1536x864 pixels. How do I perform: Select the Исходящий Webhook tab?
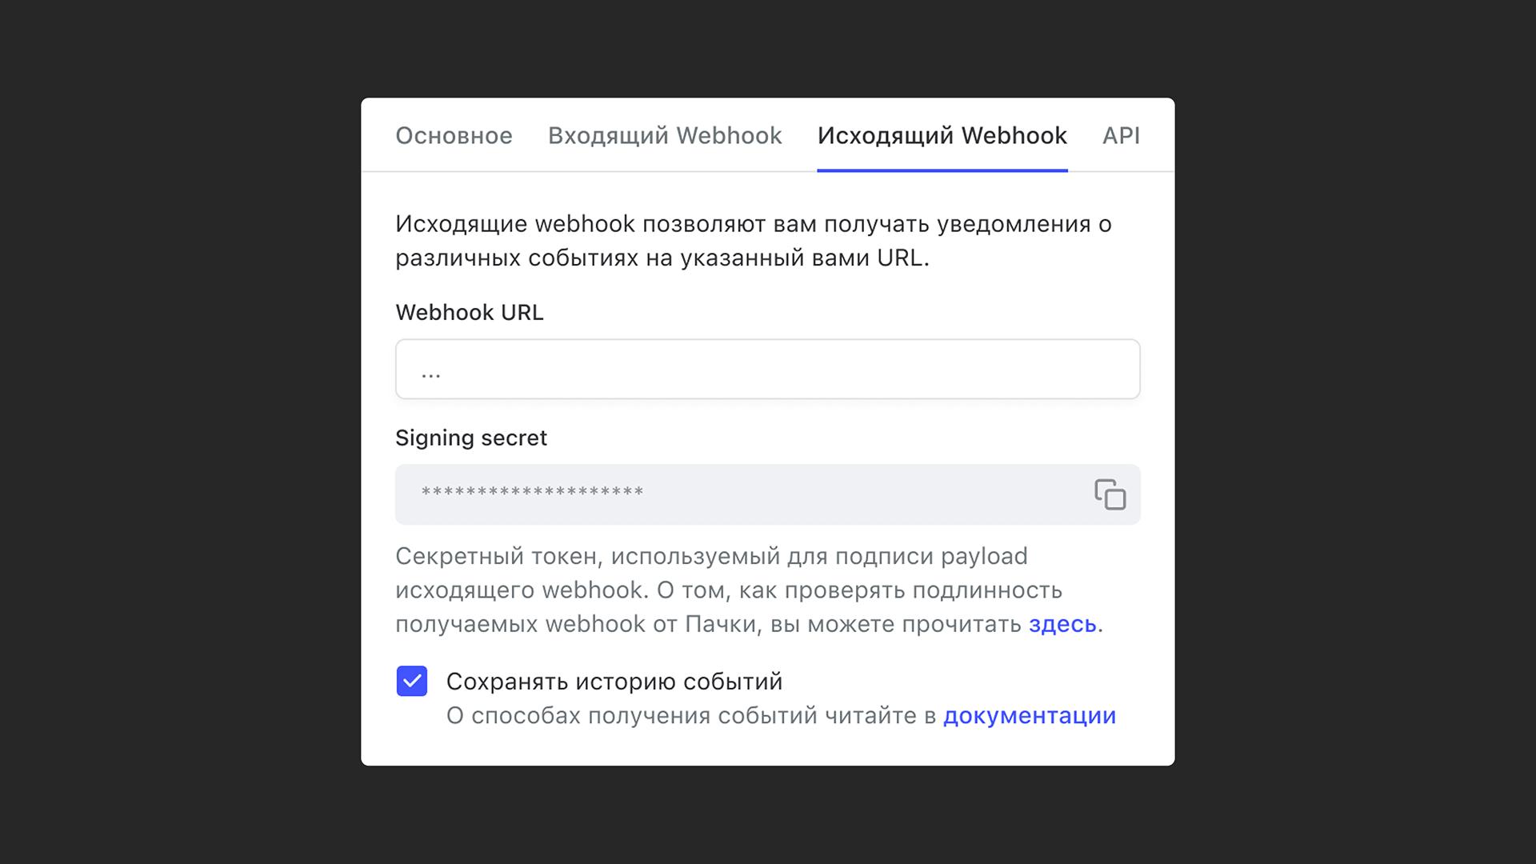pyautogui.click(x=942, y=135)
